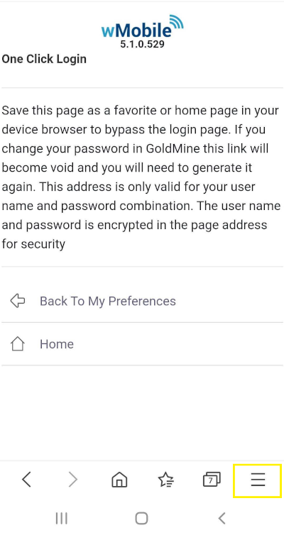Click the left arrow icon beside Back To My Preferences
This screenshot has height=535, width=284.
point(18,301)
